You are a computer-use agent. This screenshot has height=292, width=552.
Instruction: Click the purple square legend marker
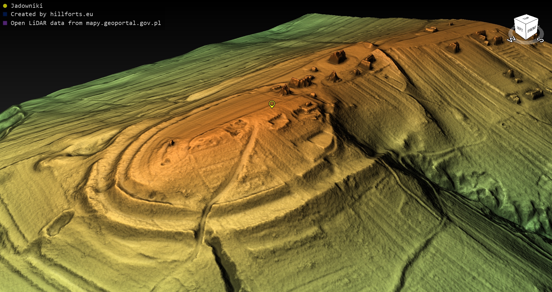click(5, 23)
